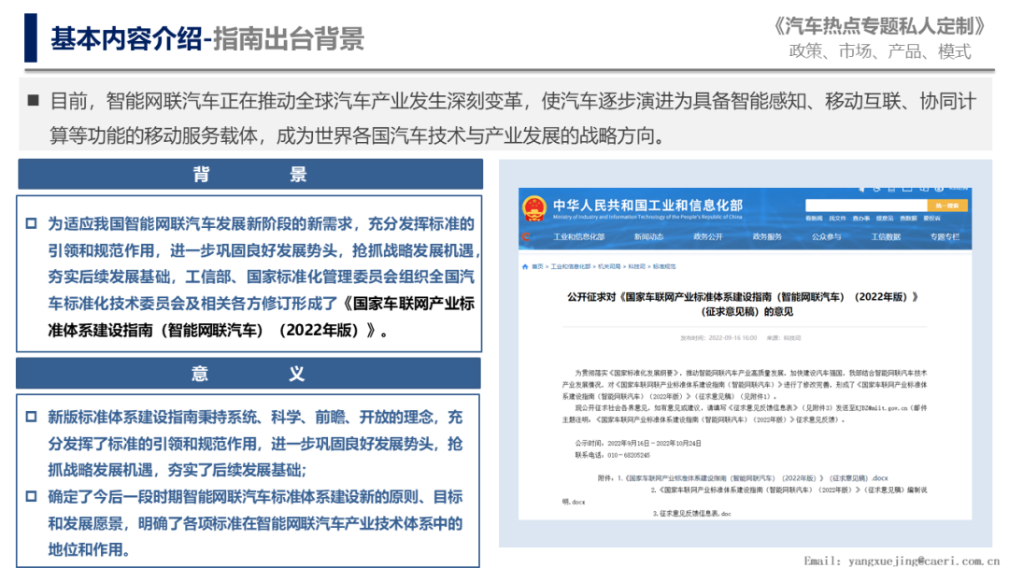Click the 意义 section header bar

[249, 374]
